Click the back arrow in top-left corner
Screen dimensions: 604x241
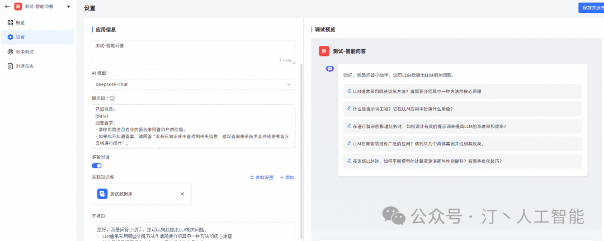coord(7,7)
